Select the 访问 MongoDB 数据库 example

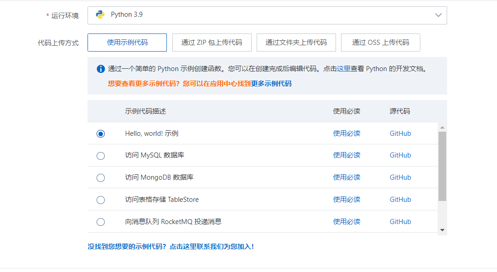click(100, 177)
